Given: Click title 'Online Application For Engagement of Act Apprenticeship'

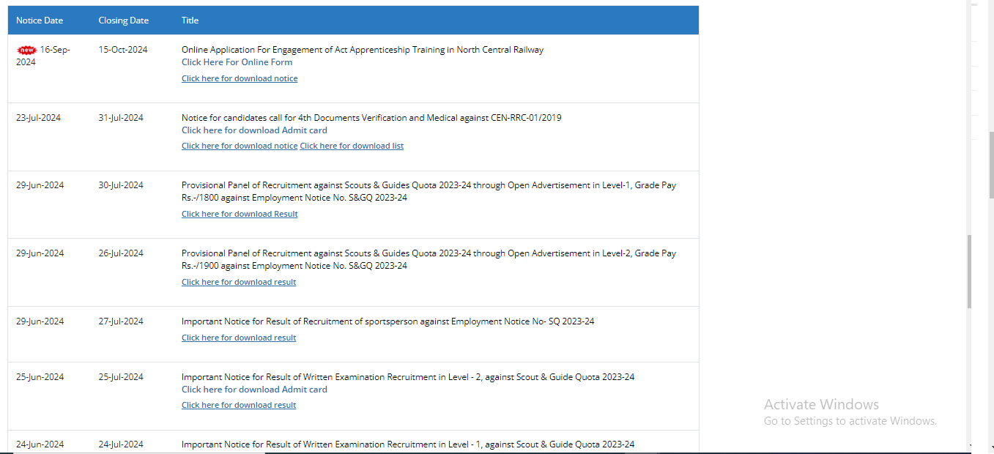Looking at the screenshot, I should 363,50.
